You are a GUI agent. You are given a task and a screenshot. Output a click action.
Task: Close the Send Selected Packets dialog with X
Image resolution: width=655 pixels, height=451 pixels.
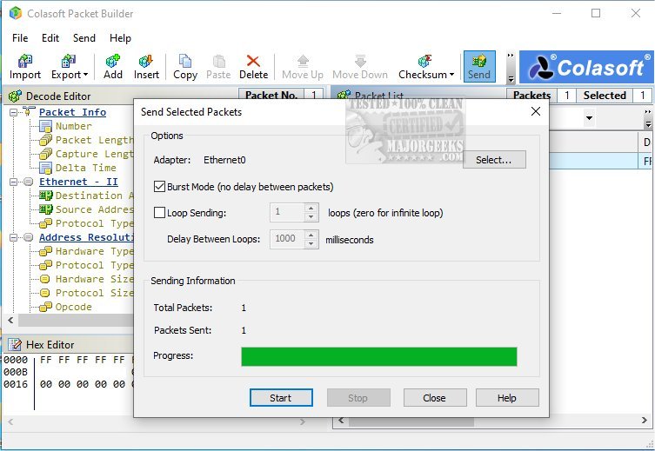pos(536,111)
